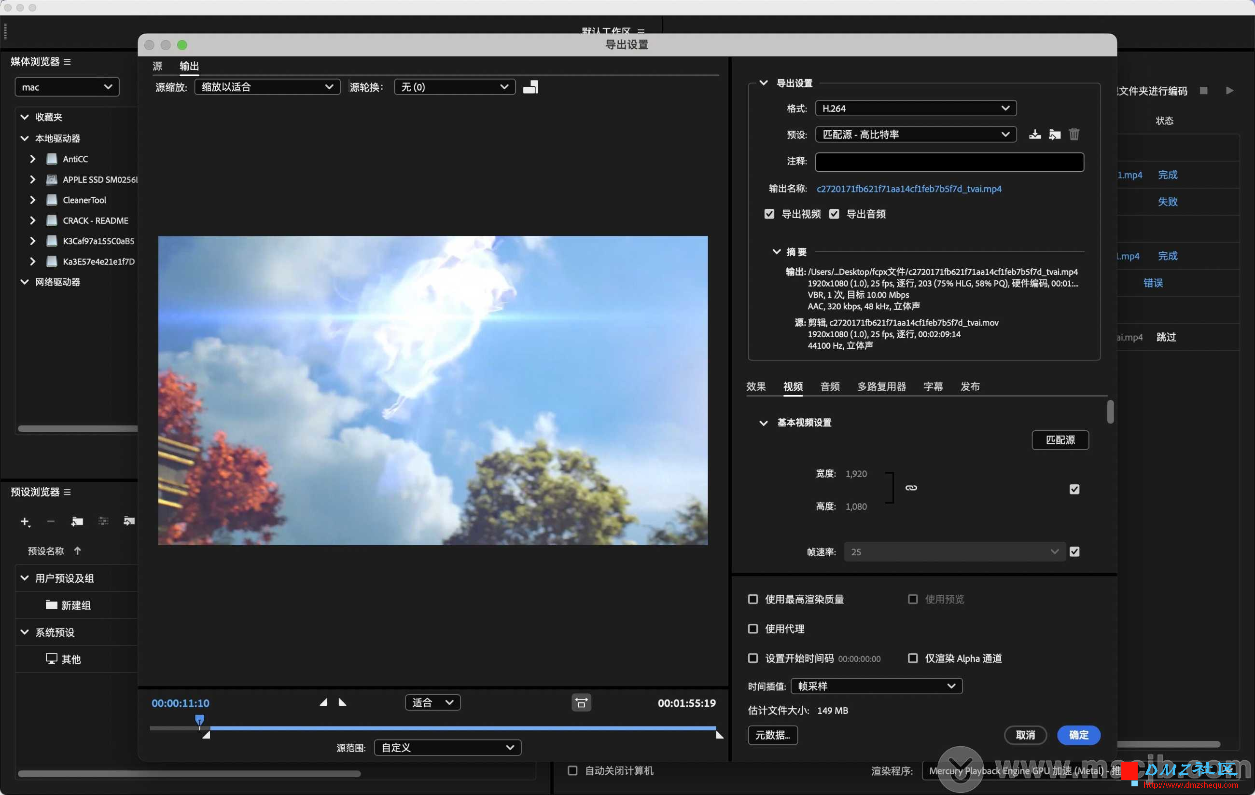1255x795 pixels.
Task: Uncheck the 导出视频 checkbox
Action: 769,214
